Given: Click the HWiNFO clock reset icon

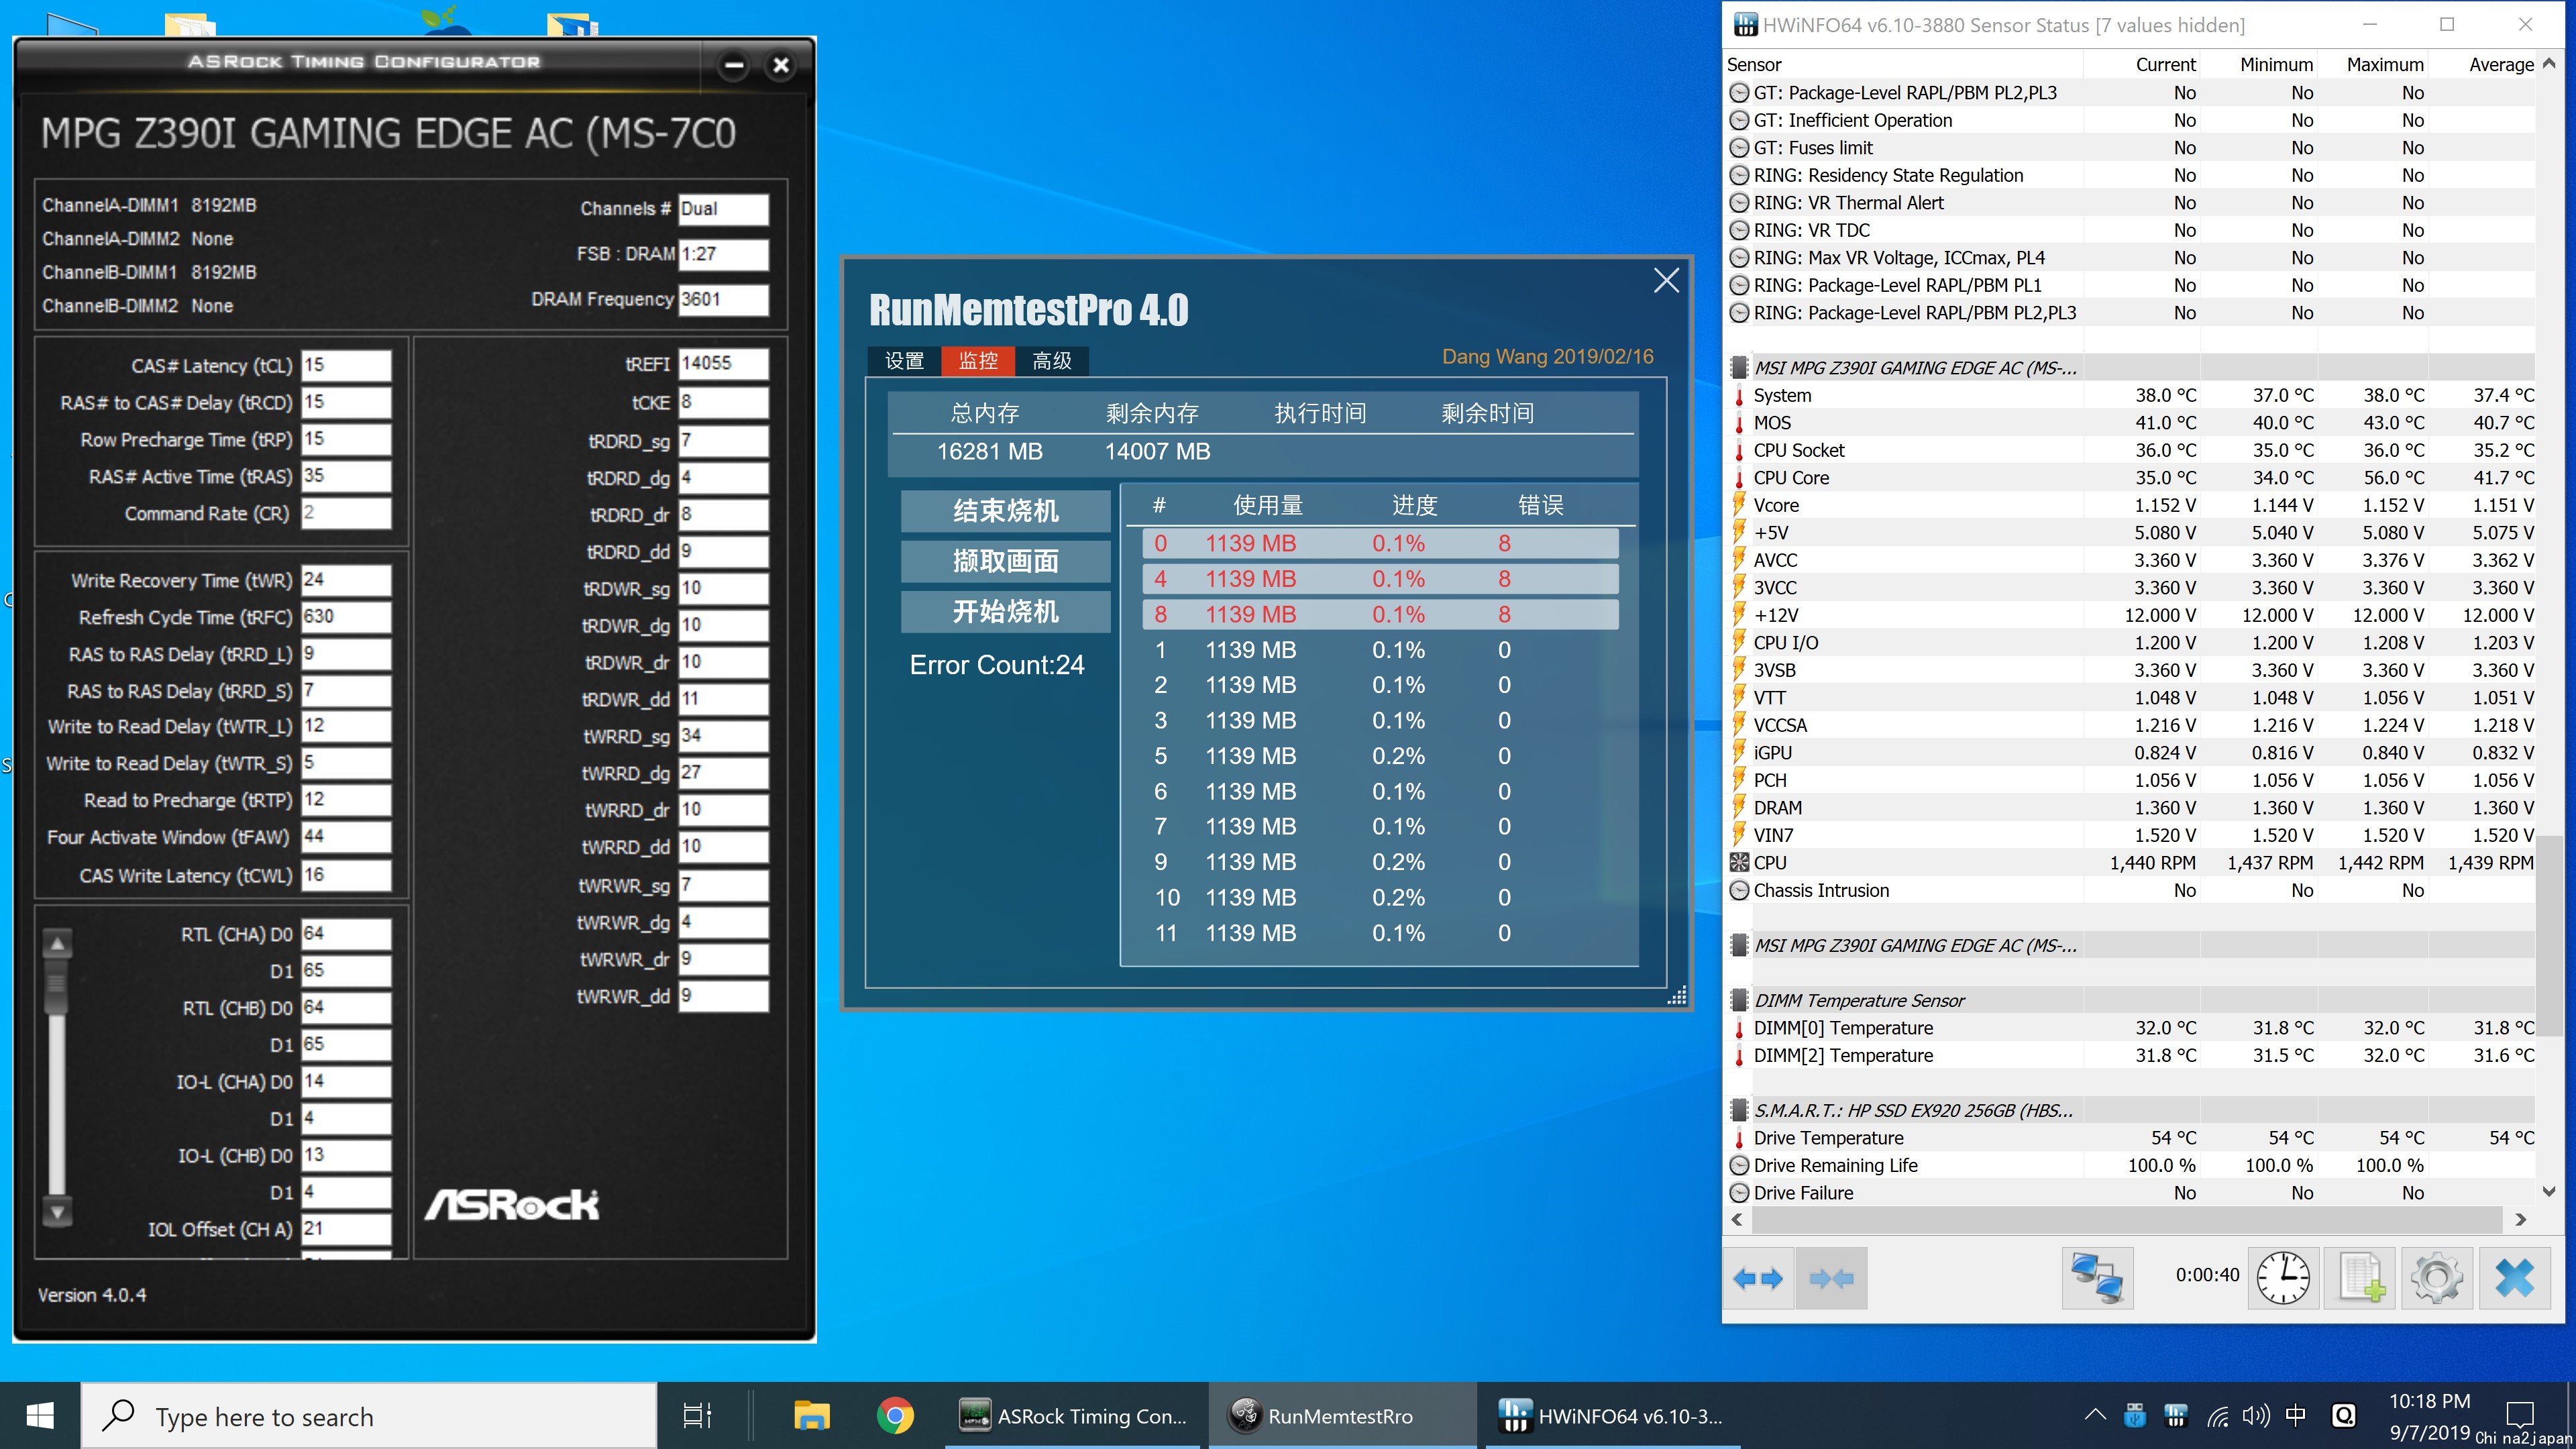Looking at the screenshot, I should [2283, 1278].
